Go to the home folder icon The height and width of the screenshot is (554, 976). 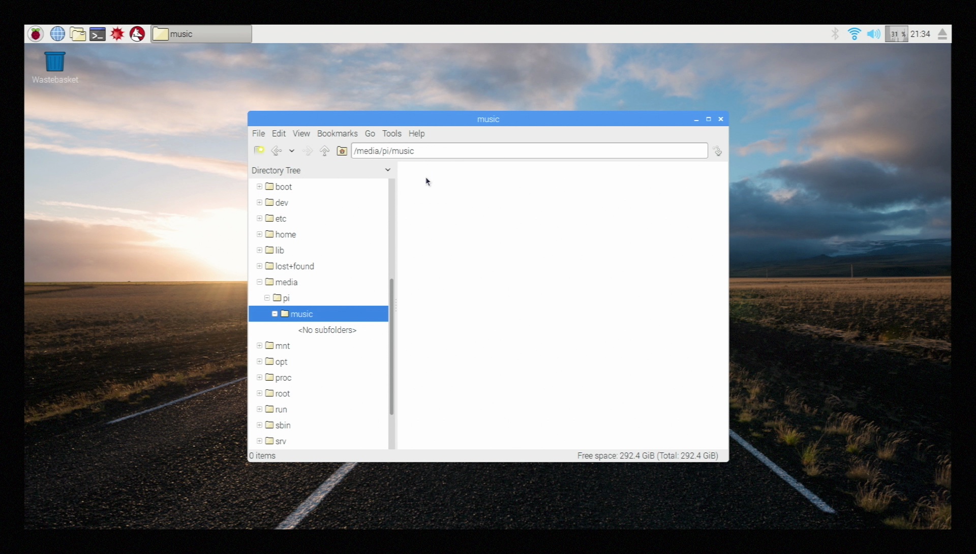coord(342,150)
